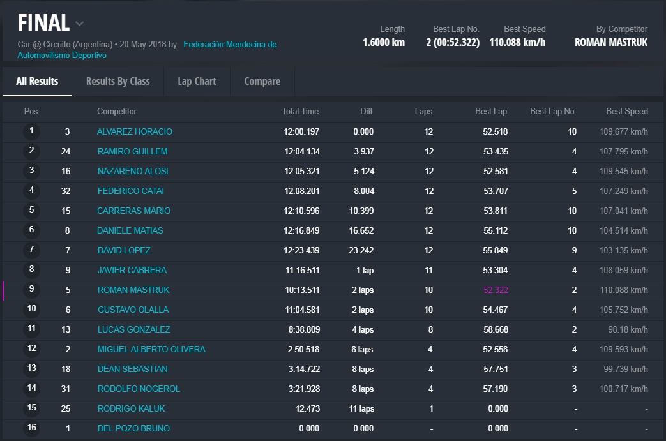The image size is (666, 441).
Task: Click the Competitor column header
Action: pyautogui.click(x=117, y=112)
